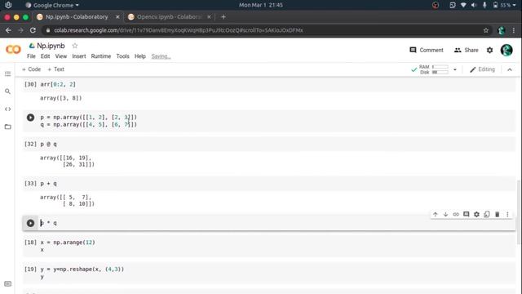Open the Editing mode dropdown
The image size is (522, 294).
tap(482, 69)
